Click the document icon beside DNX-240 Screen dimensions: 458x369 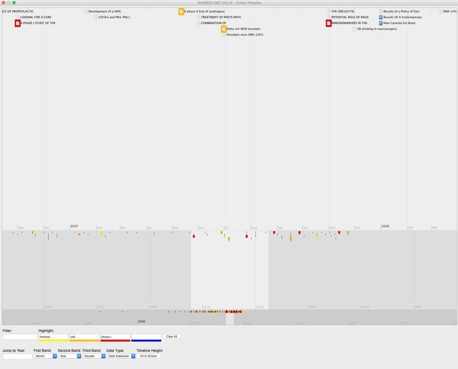440,11
